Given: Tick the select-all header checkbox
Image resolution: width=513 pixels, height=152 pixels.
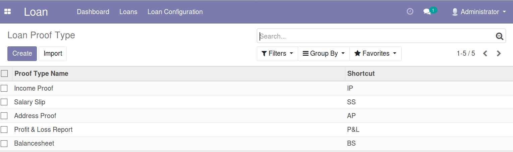Looking at the screenshot, I should pos(4,73).
